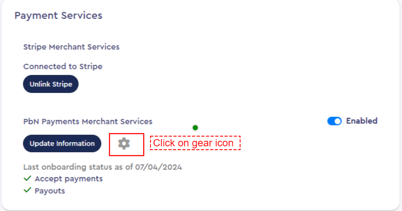402x211 pixels.
Task: Click the last onboarding status date line
Action: 103,167
